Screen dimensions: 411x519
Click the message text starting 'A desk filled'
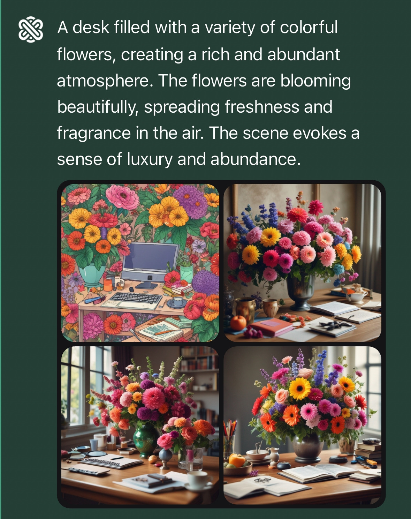(x=208, y=93)
